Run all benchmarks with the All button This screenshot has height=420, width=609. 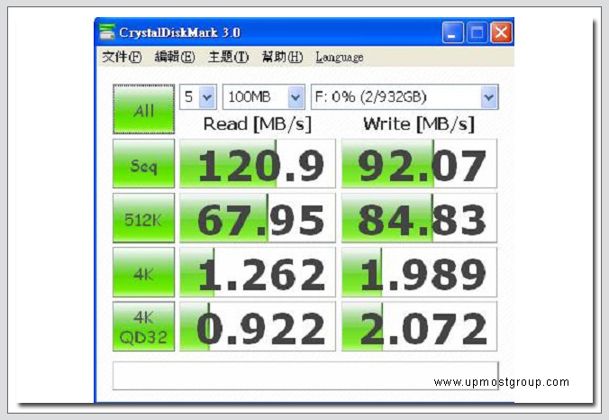tap(144, 109)
